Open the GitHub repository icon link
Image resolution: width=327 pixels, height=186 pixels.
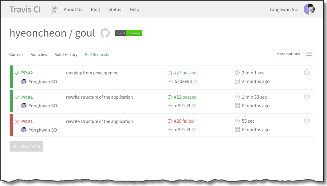tap(105, 33)
